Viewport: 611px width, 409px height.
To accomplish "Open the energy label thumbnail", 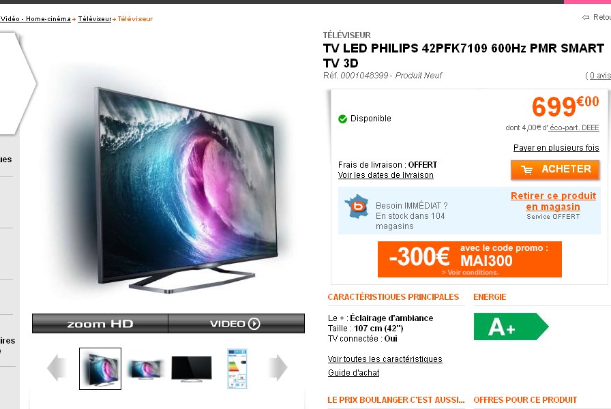I will [x=237, y=369].
